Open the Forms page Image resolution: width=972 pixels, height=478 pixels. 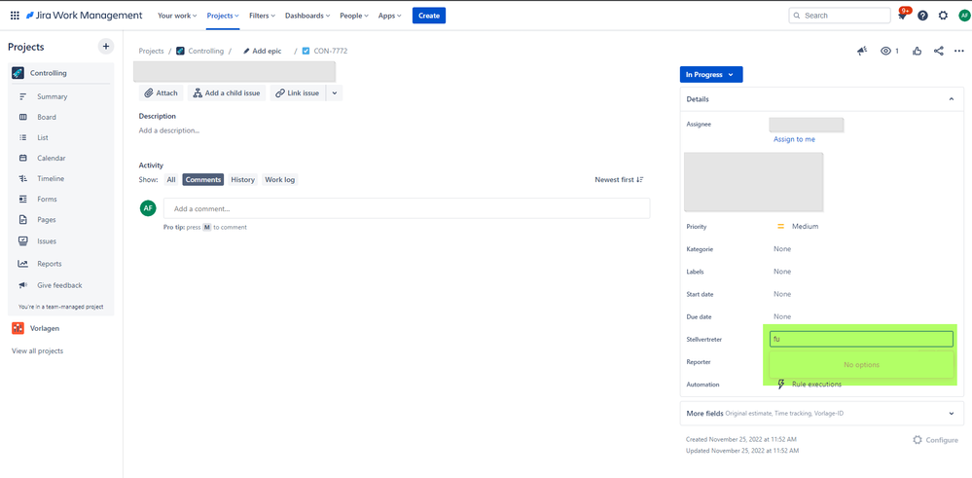61,199
